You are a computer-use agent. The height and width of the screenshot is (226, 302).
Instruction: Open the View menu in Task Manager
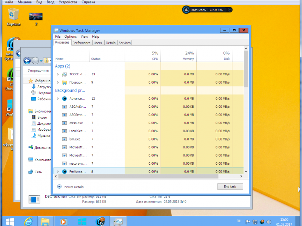[x=84, y=37]
